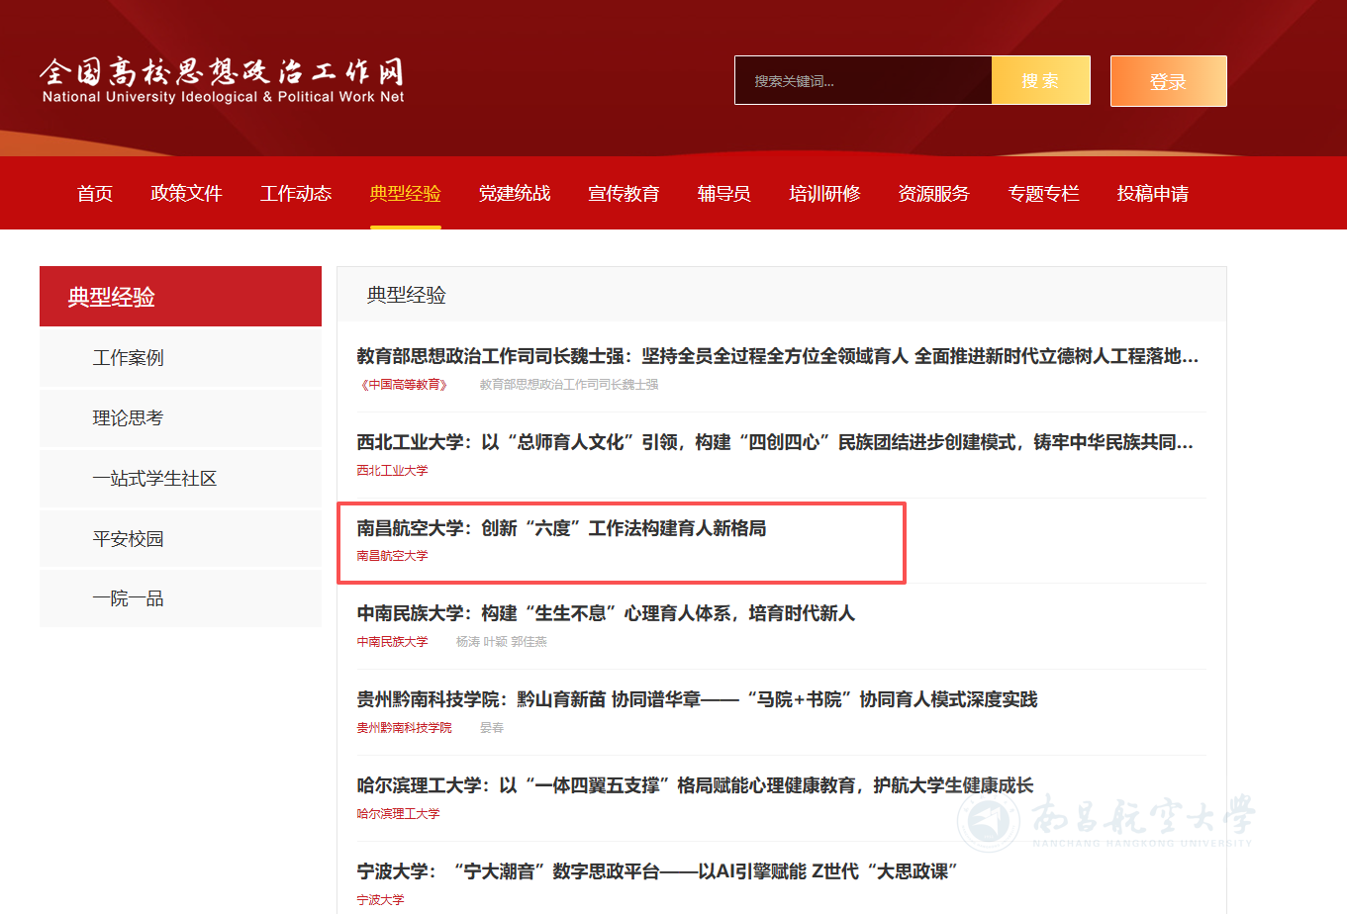Select 工作案例 in the left sidebar
The height and width of the screenshot is (914, 1347).
(129, 358)
